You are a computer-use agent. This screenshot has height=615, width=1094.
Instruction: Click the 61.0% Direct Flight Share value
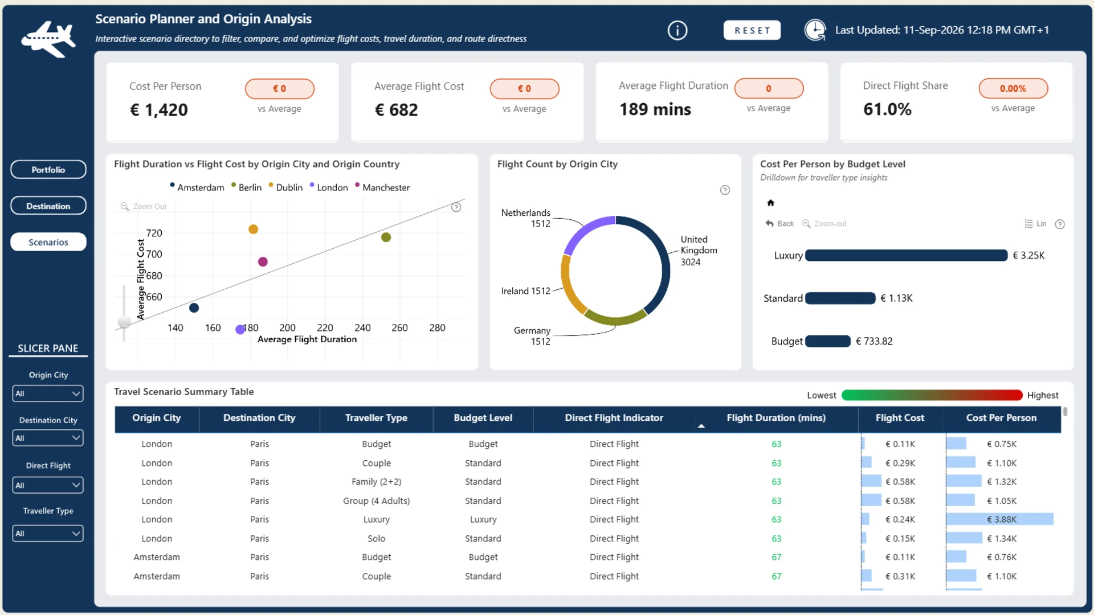tap(888, 109)
